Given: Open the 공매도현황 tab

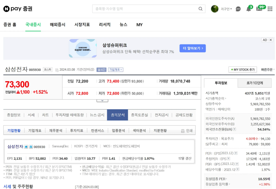Looking at the screenshot, I should [x=184, y=115].
